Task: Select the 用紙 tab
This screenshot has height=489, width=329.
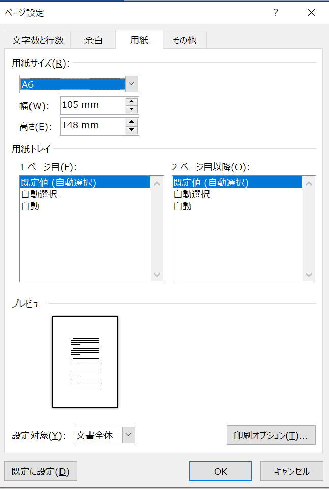Action: point(139,40)
